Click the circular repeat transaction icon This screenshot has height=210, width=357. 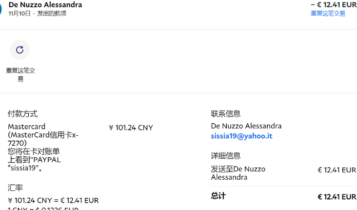pyautogui.click(x=20, y=50)
